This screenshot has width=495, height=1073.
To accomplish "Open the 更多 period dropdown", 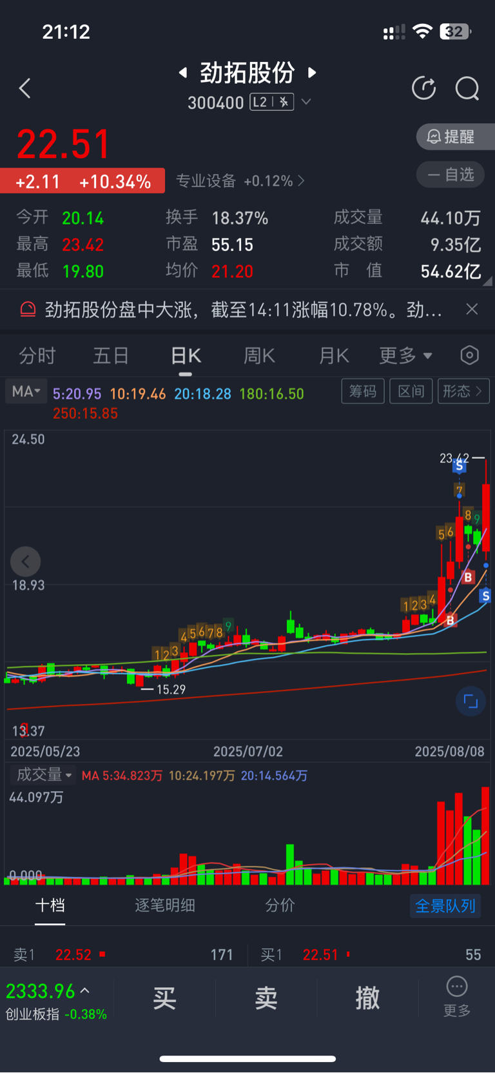I will click(x=405, y=356).
